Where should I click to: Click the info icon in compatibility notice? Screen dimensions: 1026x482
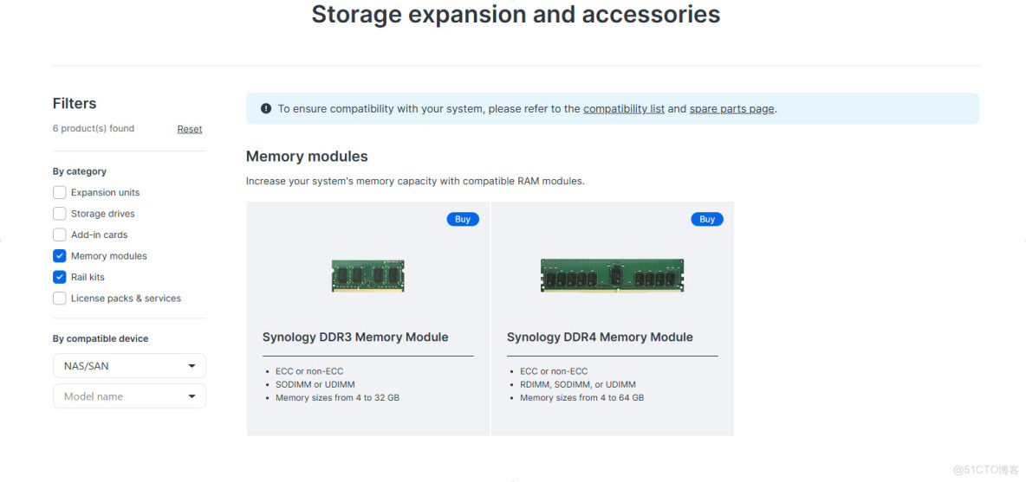pyautogui.click(x=266, y=109)
